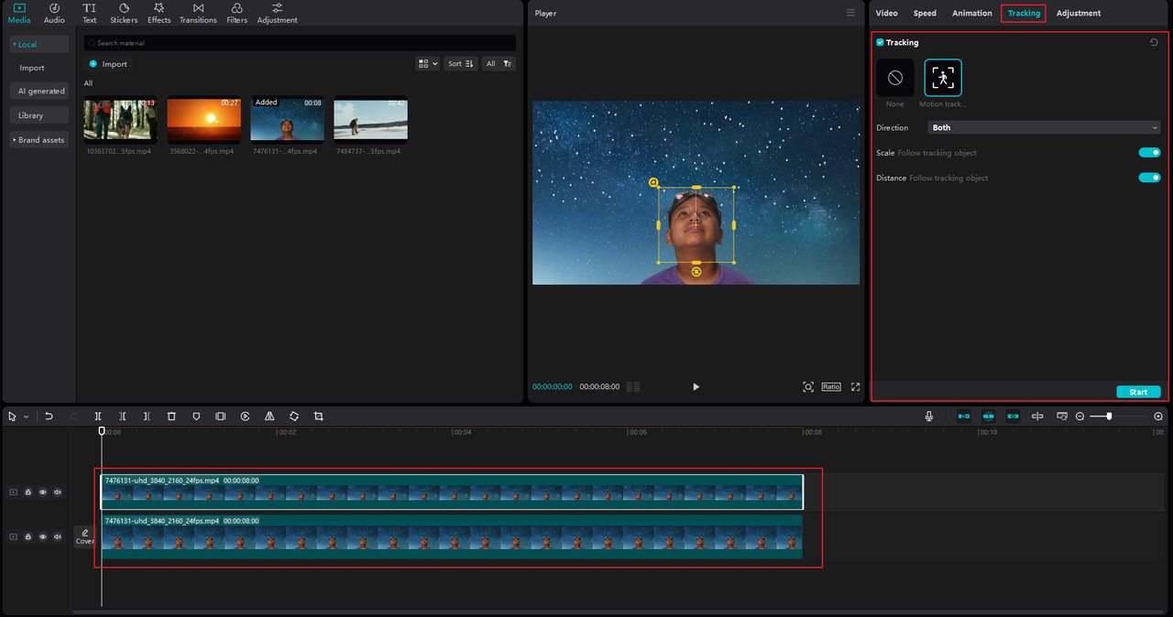Open the Text tab
1173x617 pixels.
pos(89,13)
